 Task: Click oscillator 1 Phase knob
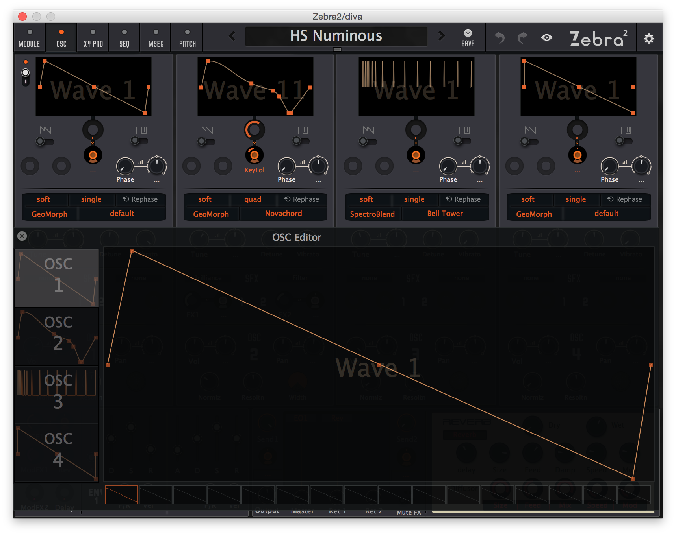point(125,166)
